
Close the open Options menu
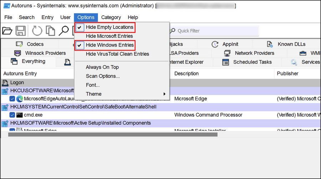point(86,17)
